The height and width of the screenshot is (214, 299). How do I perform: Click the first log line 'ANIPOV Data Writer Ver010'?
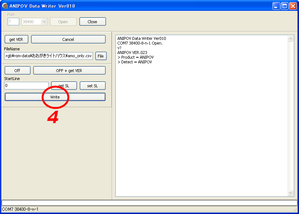142,38
